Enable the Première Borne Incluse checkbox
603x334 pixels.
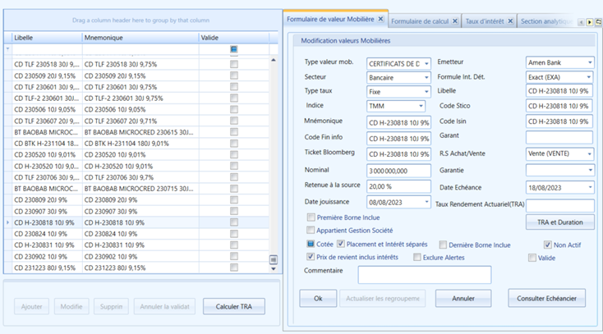[x=311, y=217]
